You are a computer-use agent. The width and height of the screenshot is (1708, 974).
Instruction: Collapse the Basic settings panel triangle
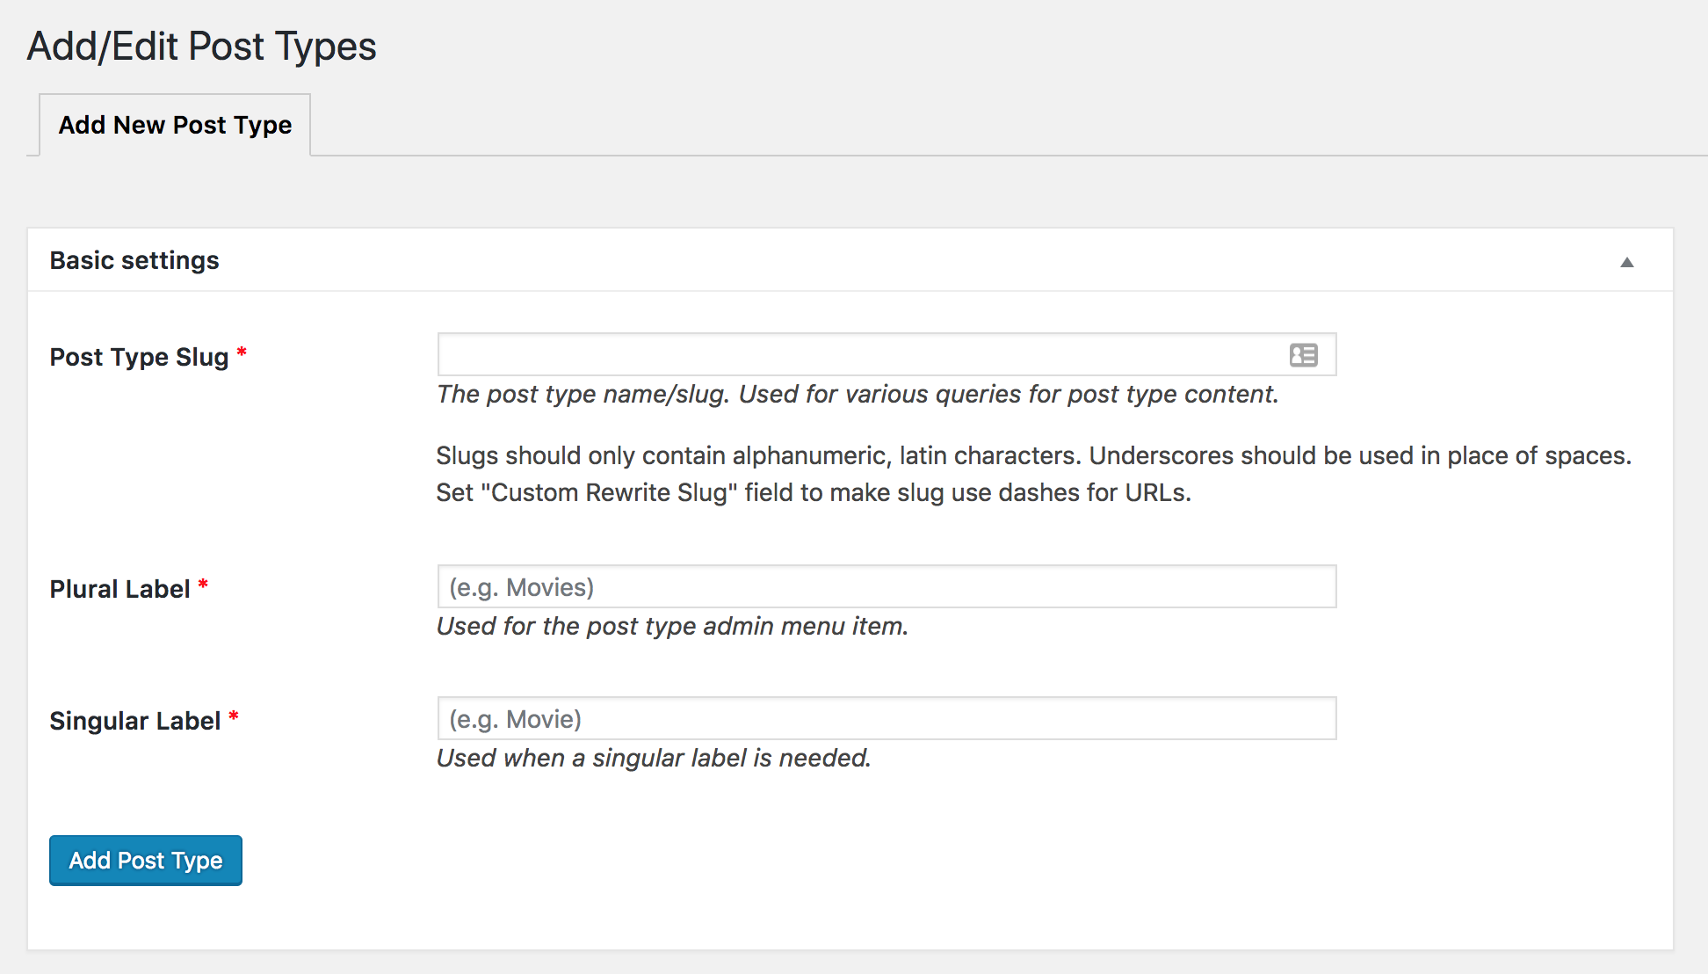click(1626, 262)
